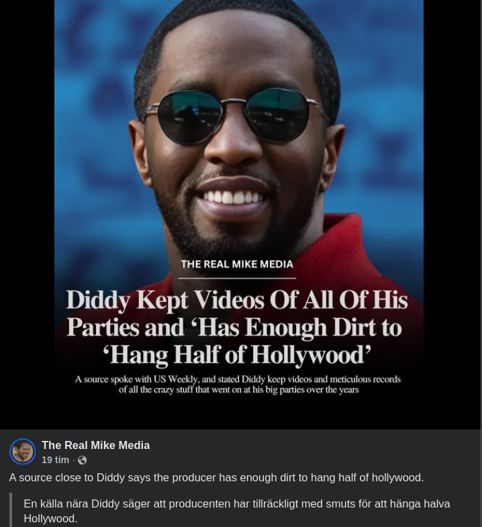The width and height of the screenshot is (482, 527).
Task: Select the Swedish translated caption text
Action: [236, 511]
